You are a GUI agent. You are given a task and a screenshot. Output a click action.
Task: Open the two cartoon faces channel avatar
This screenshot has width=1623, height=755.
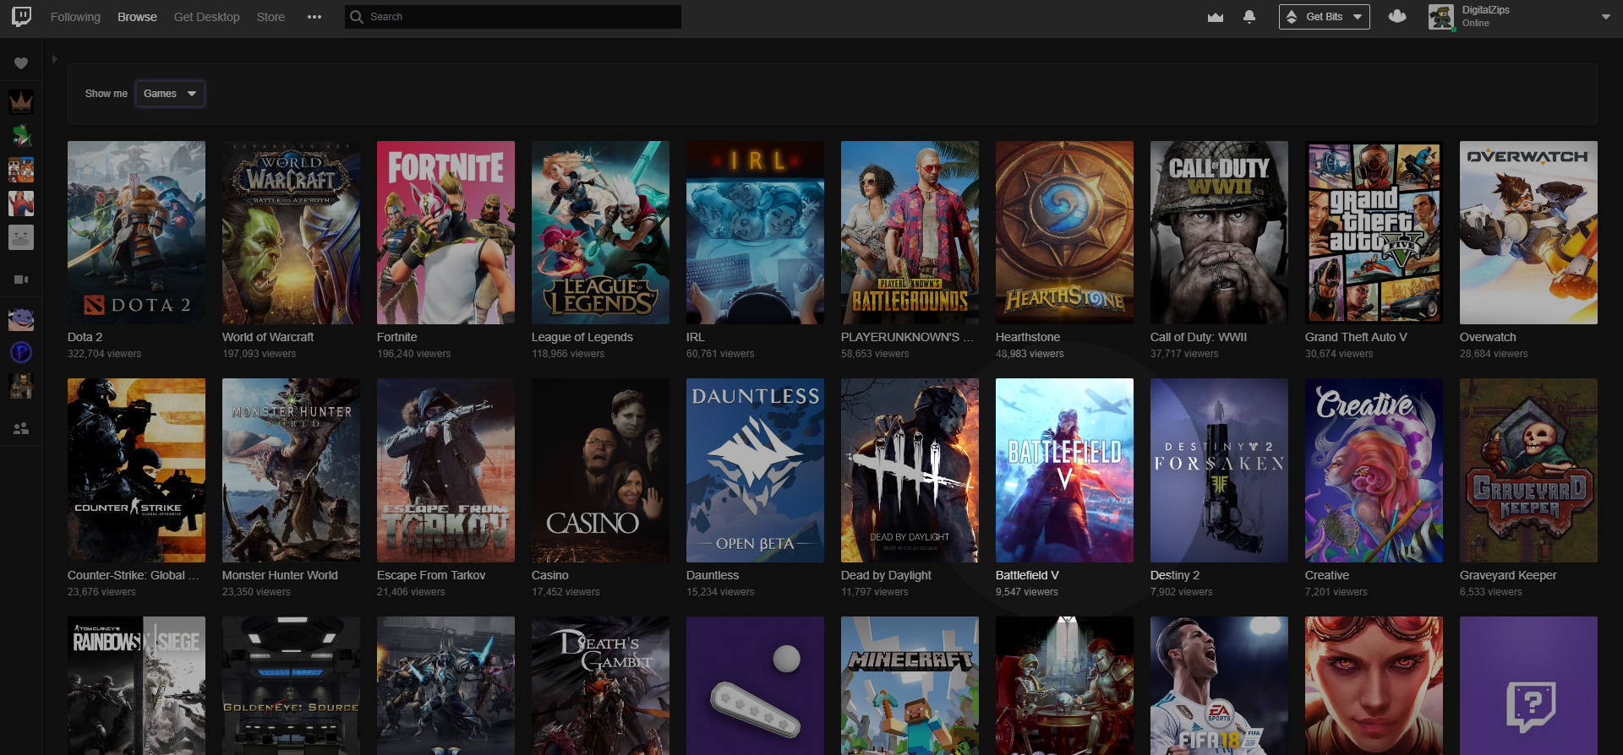pyautogui.click(x=21, y=170)
